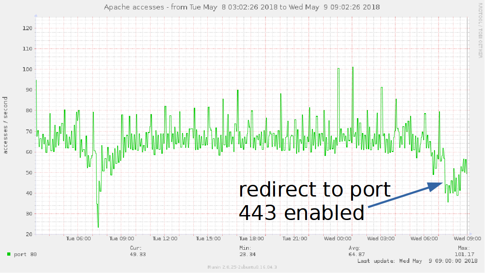Click the y-axis top arrow marker
The height and width of the screenshot is (275, 485).
tap(36, 15)
